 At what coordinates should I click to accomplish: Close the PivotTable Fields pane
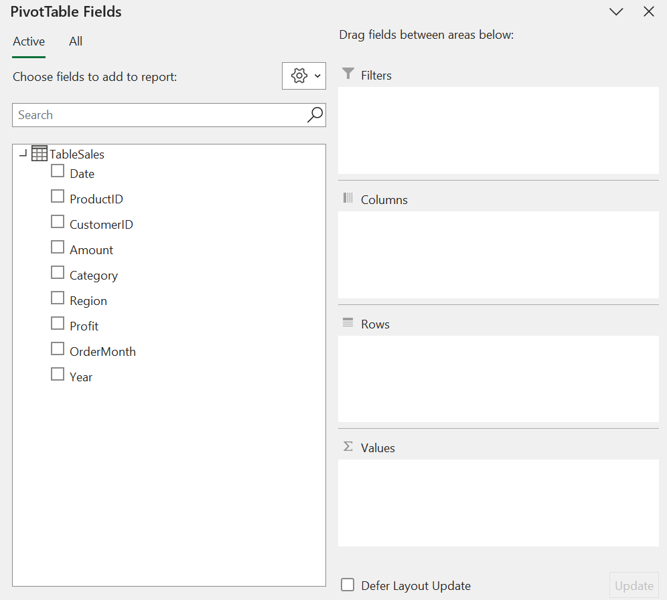point(648,12)
